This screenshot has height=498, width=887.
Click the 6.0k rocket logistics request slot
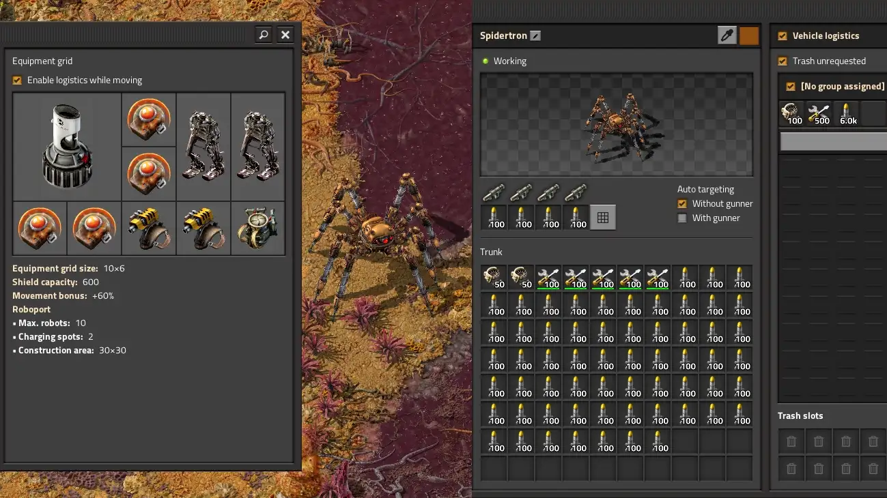(x=847, y=113)
